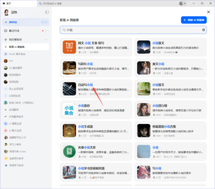The width and height of the screenshot is (215, 189).
Task: Click the 创建 AI 智能体 button
Action: click(x=194, y=20)
